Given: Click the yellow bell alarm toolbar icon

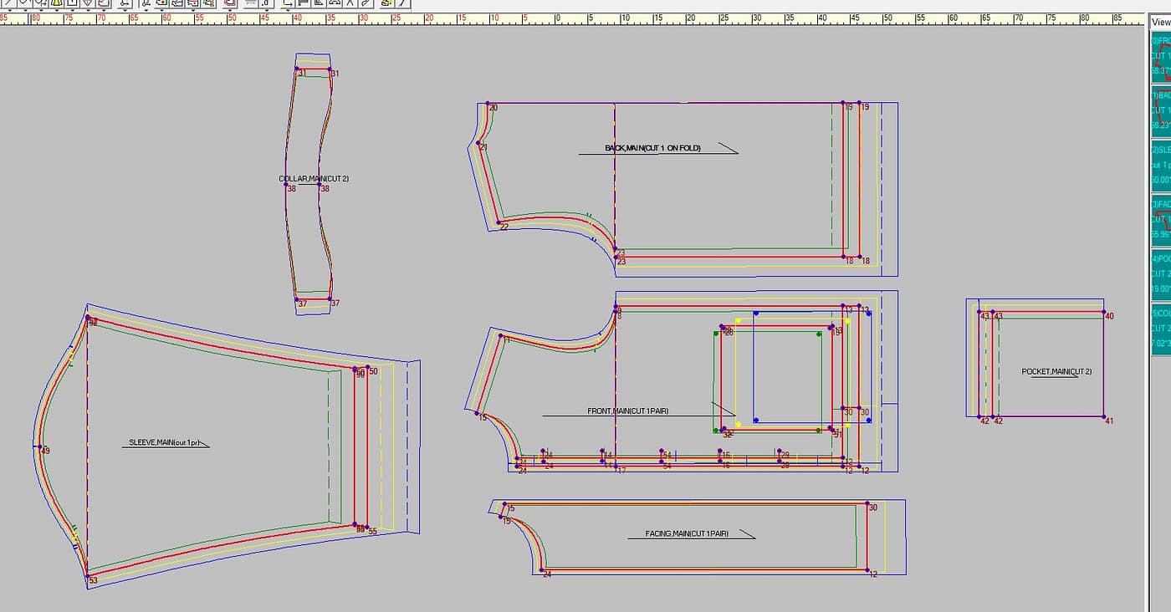Looking at the screenshot, I should click(x=57, y=4).
